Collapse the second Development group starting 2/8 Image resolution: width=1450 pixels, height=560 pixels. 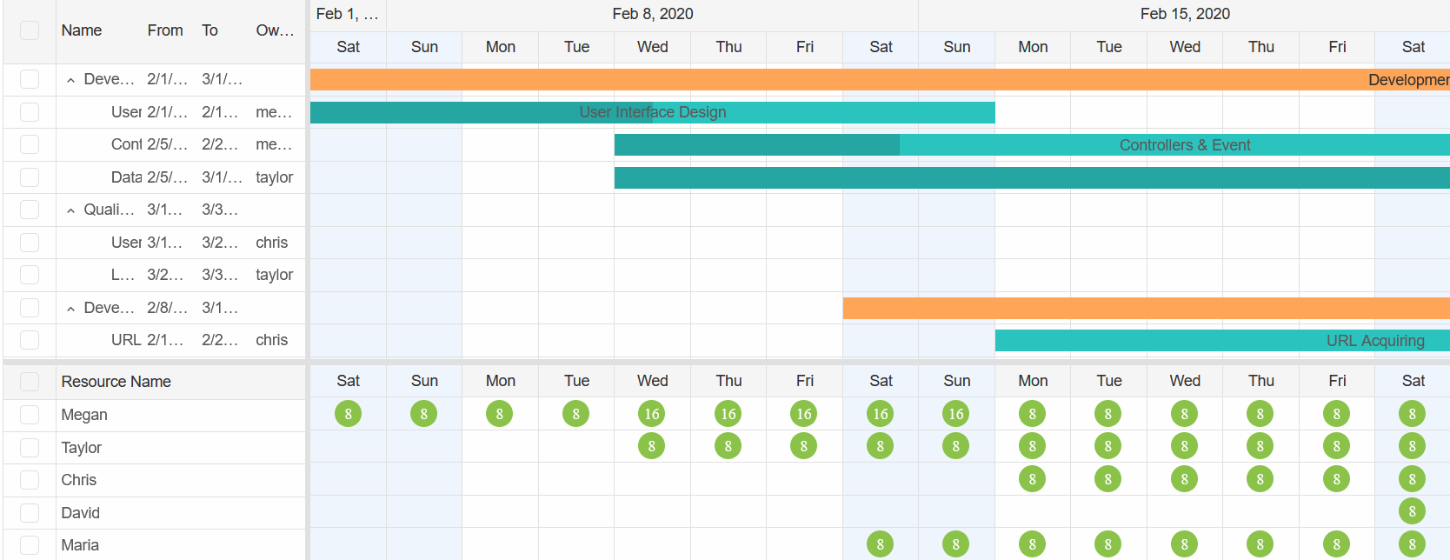(71, 309)
